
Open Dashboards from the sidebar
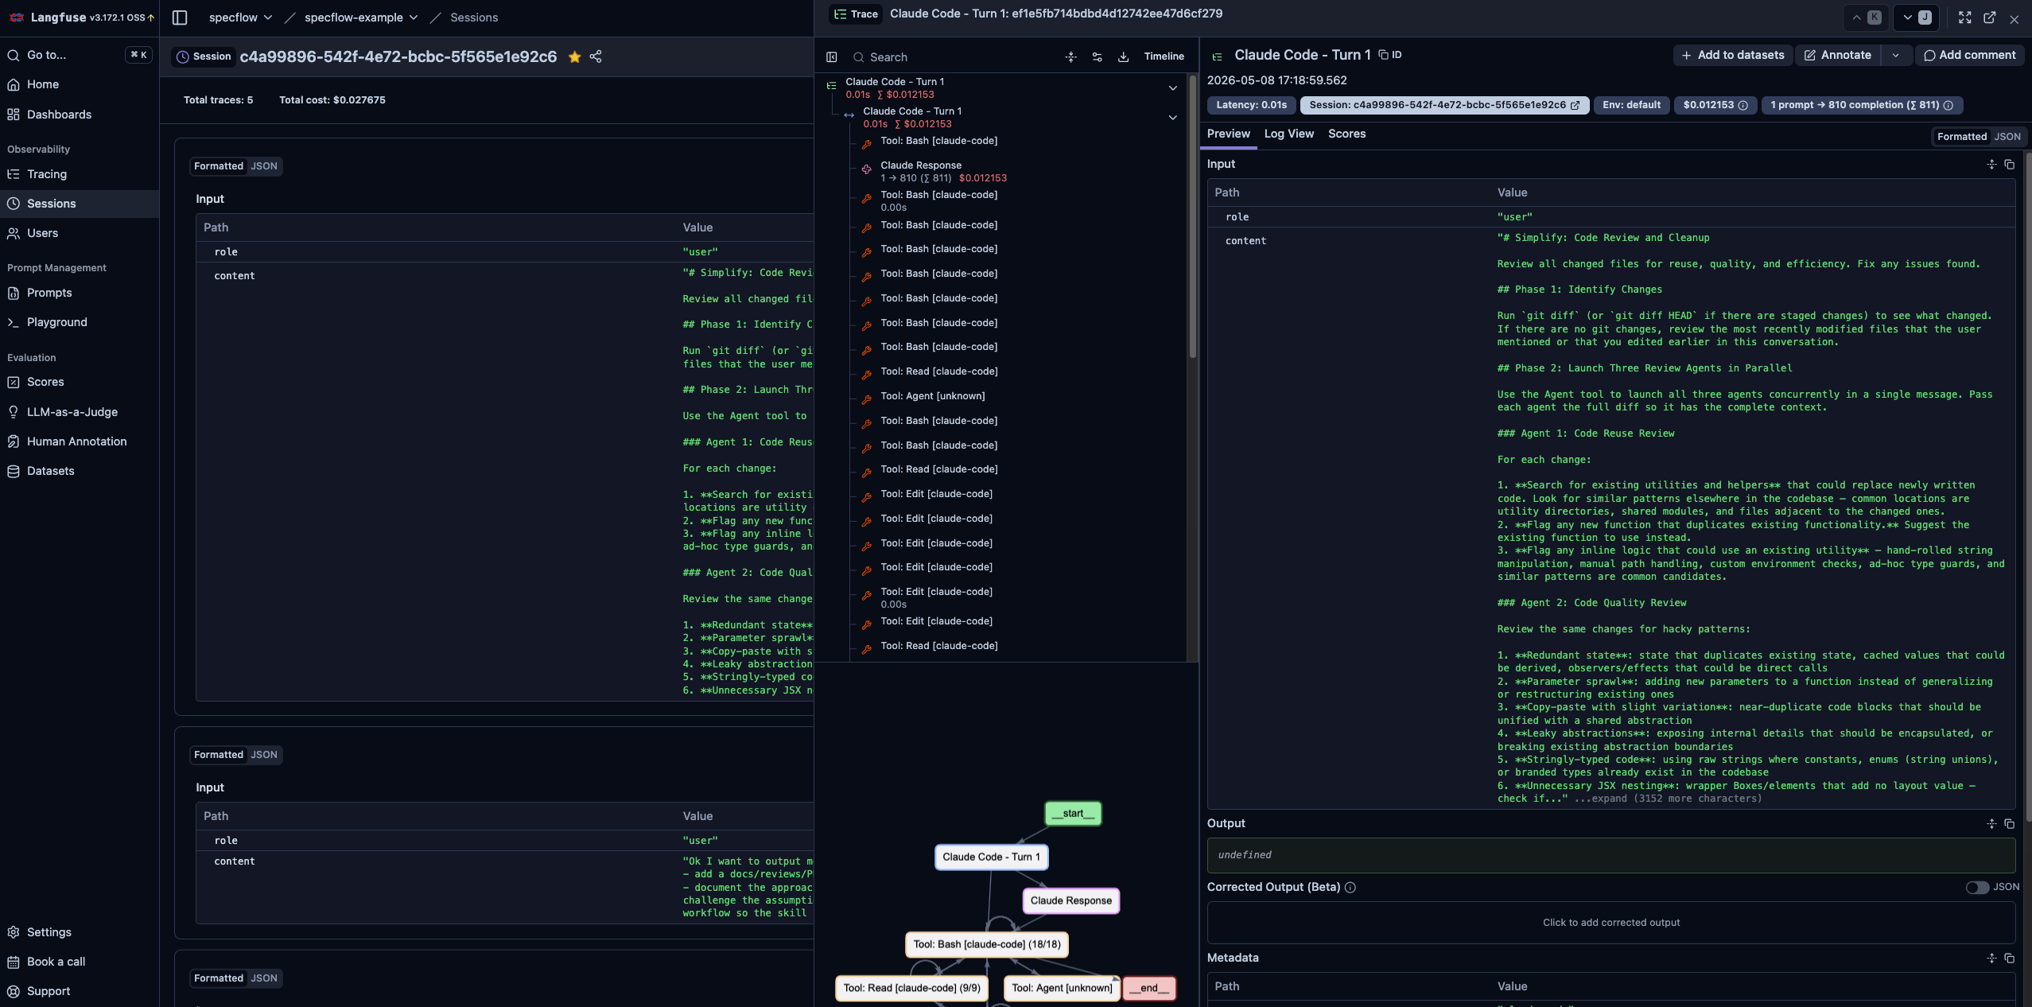tap(80, 115)
